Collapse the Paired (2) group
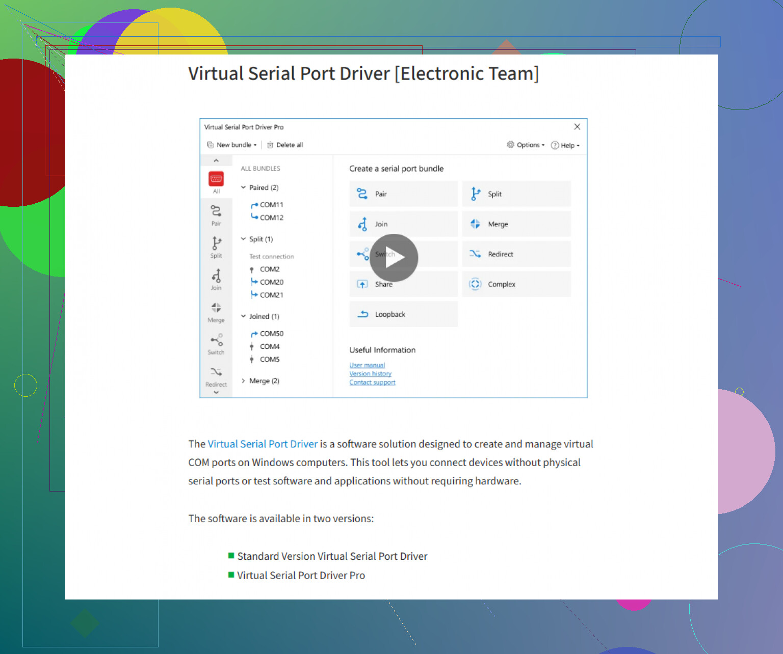The width and height of the screenshot is (783, 654). 244,187
